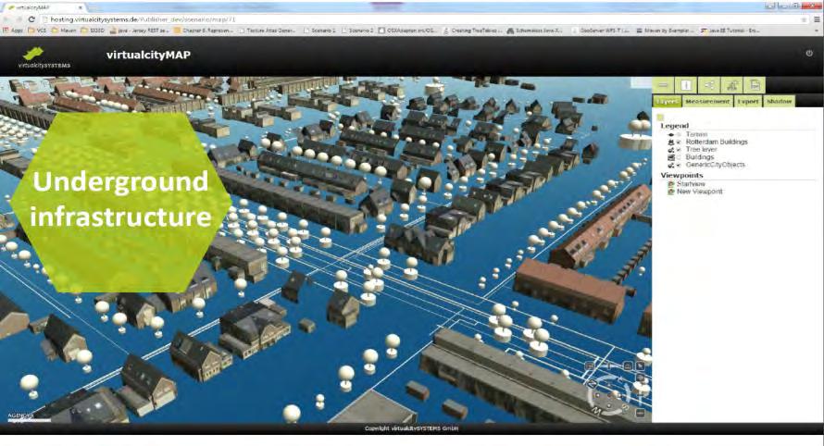Image resolution: width=824 pixels, height=446 pixels.
Task: Enable the Buildings layer checkbox
Action: coord(679,157)
